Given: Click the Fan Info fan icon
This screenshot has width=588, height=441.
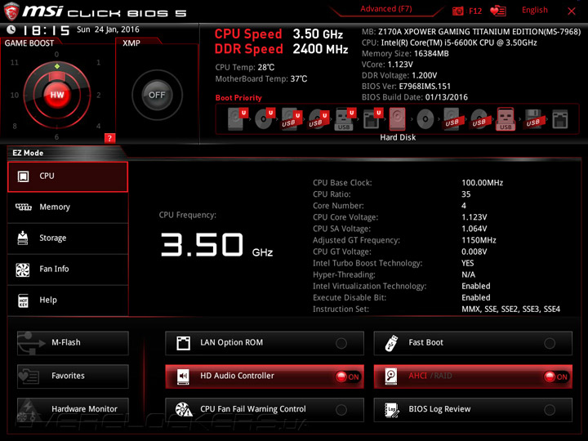Looking at the screenshot, I should click(23, 269).
